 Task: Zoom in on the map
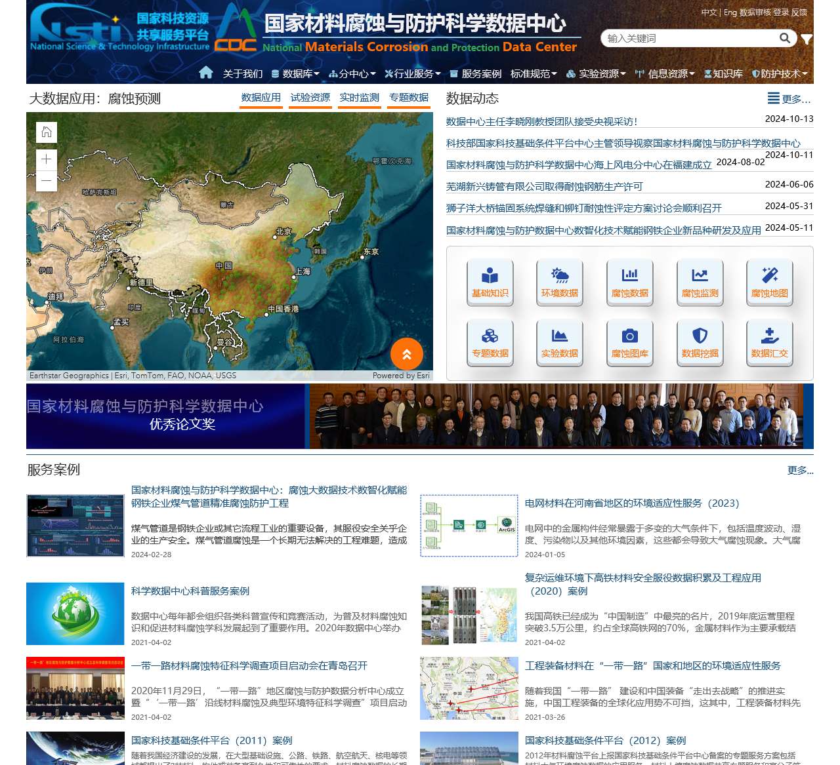(47, 159)
